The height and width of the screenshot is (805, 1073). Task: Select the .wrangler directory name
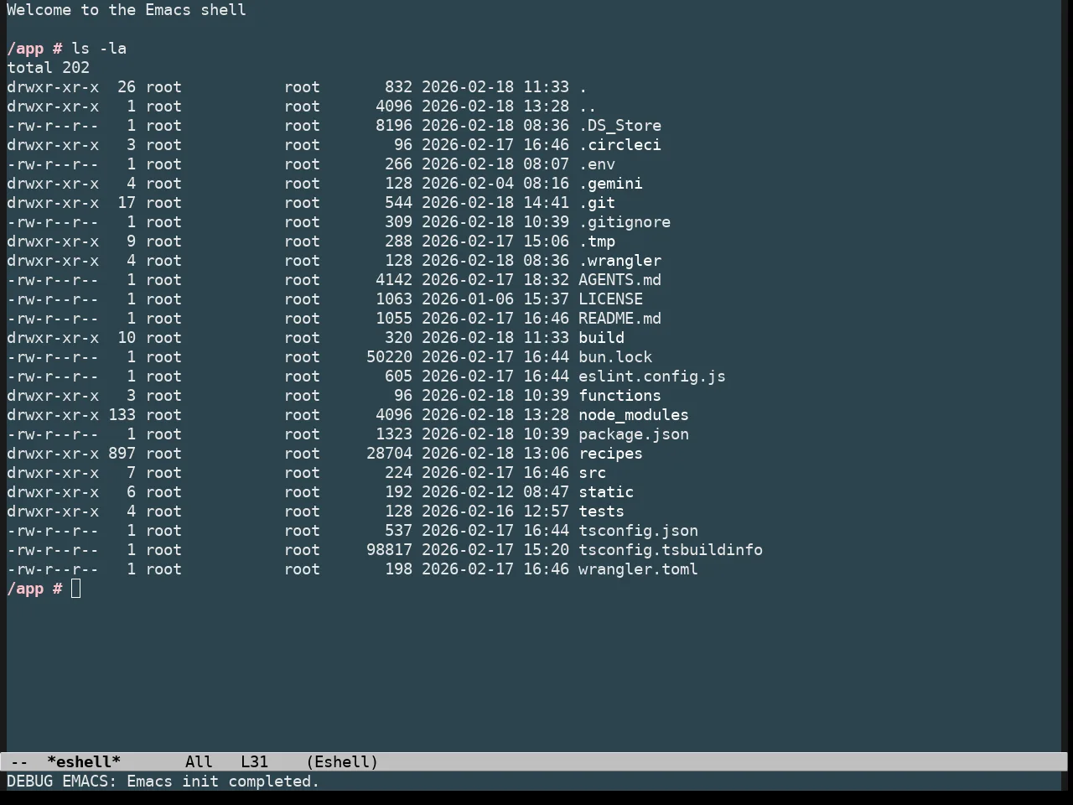click(x=619, y=261)
